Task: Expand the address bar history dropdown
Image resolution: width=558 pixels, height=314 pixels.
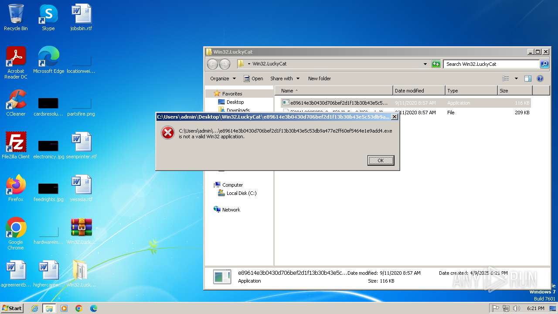Action: click(x=425, y=64)
